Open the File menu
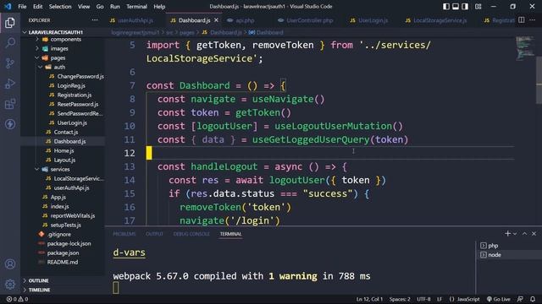This screenshot has width=542, height=304. pyautogui.click(x=22, y=7)
